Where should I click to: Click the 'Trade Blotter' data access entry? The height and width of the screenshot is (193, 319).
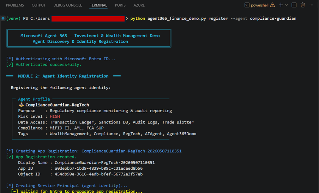tap(178, 122)
